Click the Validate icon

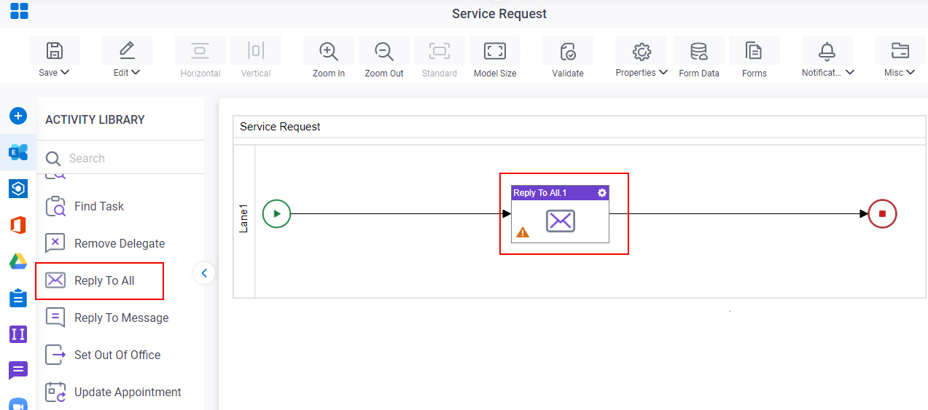(568, 51)
